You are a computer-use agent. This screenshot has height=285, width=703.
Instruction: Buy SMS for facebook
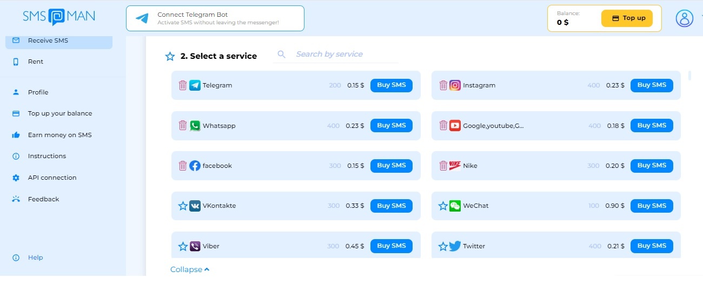pos(392,166)
